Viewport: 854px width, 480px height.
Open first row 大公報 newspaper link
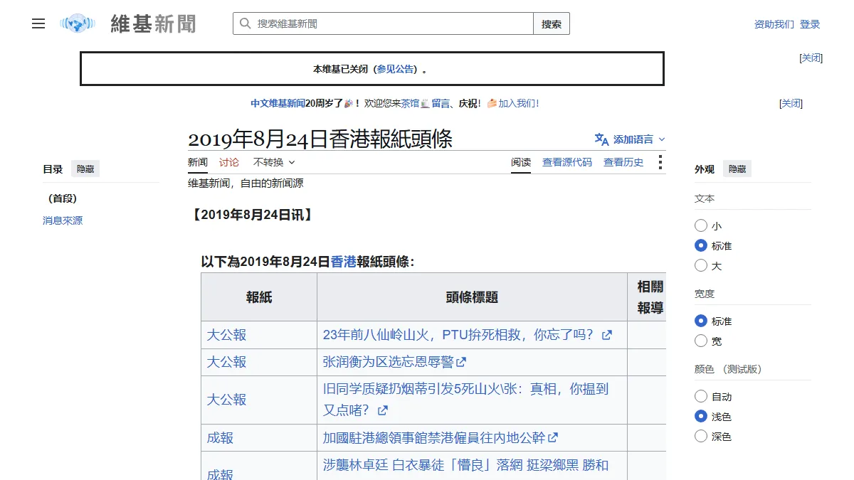coord(226,335)
